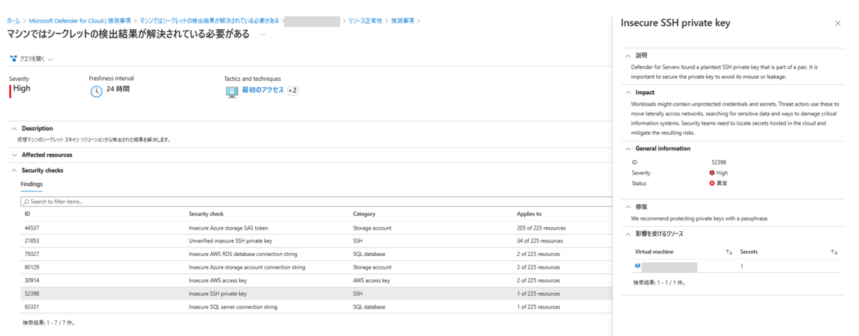Open Unverified insecure SSH private key finding
This screenshot has height=336, width=859.
[x=230, y=241]
